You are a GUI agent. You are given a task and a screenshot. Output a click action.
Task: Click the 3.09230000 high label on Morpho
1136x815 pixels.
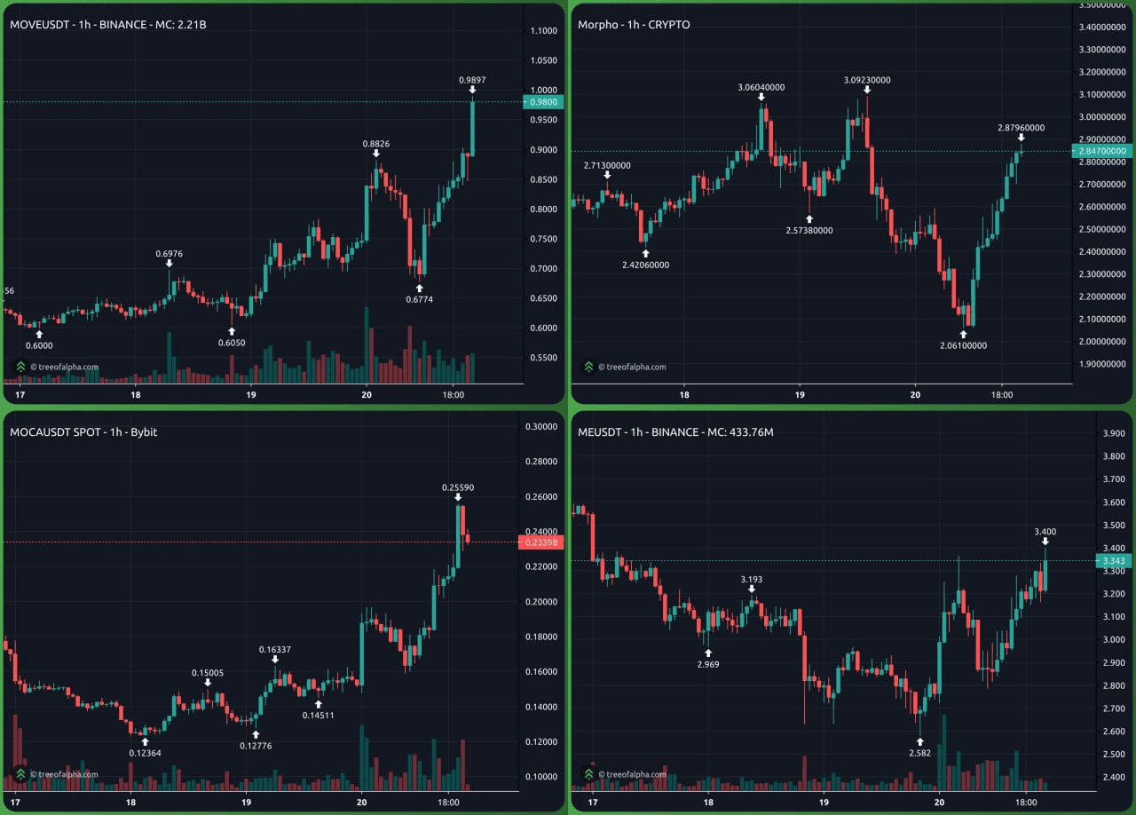point(867,80)
